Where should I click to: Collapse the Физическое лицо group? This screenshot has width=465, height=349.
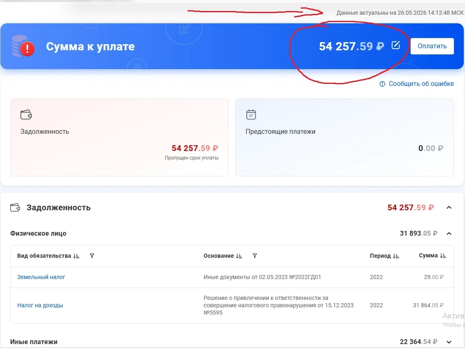pos(449,234)
